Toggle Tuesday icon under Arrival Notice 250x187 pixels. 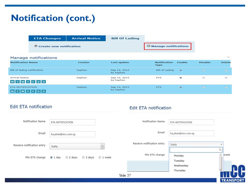(x=17, y=82)
